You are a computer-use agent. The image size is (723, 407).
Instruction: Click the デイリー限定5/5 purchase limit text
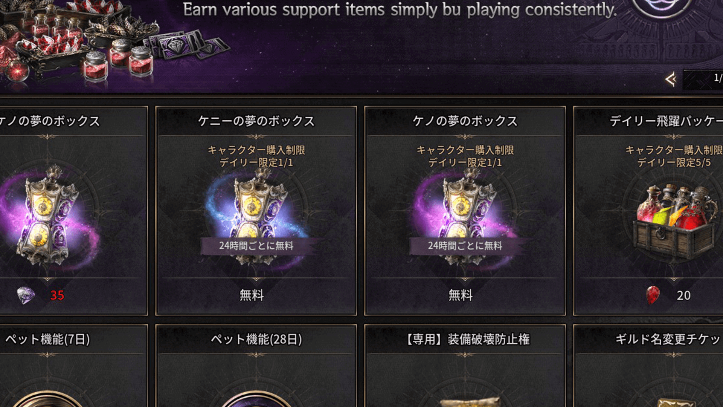pos(674,163)
